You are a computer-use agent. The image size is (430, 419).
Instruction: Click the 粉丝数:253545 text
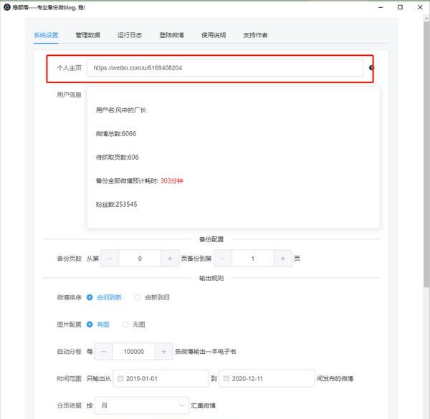[x=117, y=204]
